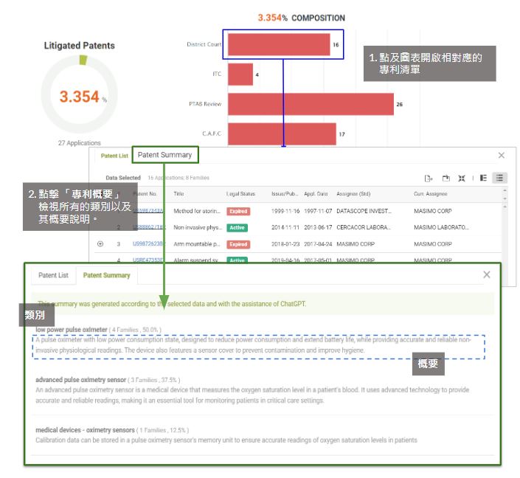Click Expired badge for Method for storing row
The height and width of the screenshot is (478, 520).
(238, 211)
